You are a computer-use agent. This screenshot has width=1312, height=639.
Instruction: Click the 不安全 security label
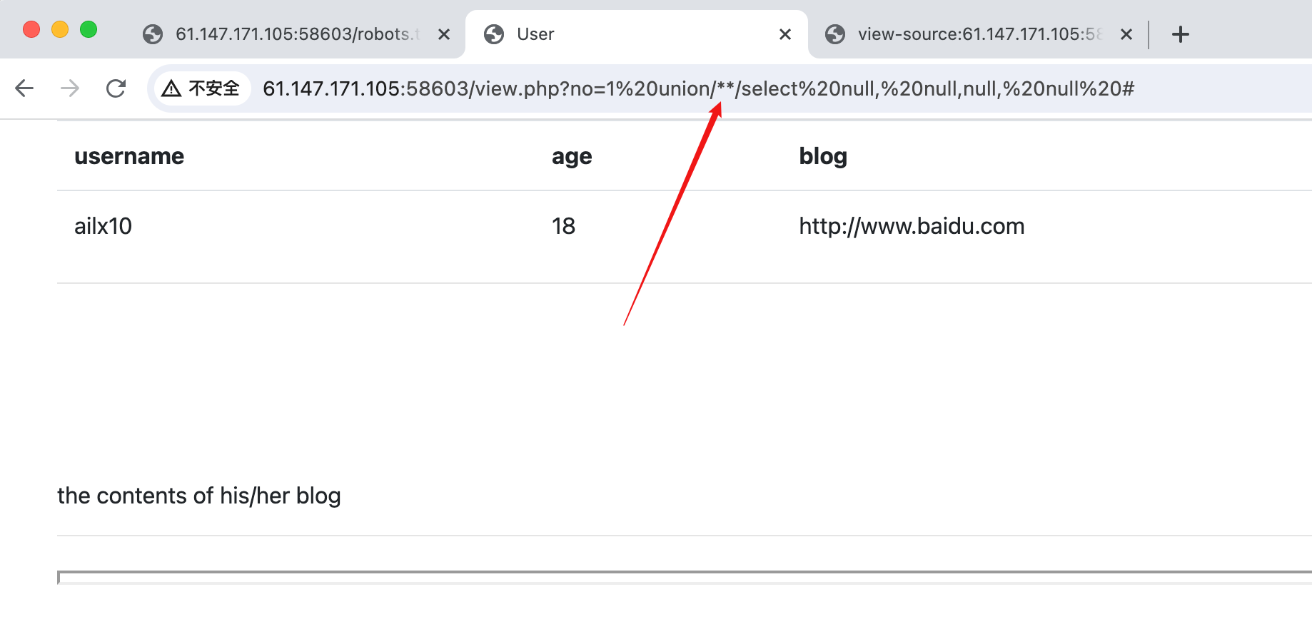[213, 88]
